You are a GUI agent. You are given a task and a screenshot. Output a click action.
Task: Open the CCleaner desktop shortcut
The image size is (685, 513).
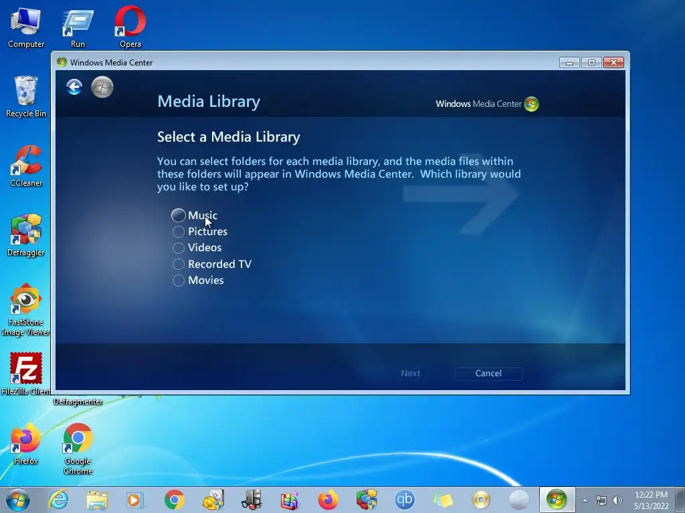tap(26, 166)
